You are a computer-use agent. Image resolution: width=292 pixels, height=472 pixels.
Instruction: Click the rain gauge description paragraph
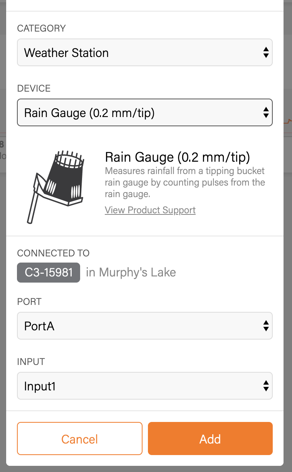185,182
